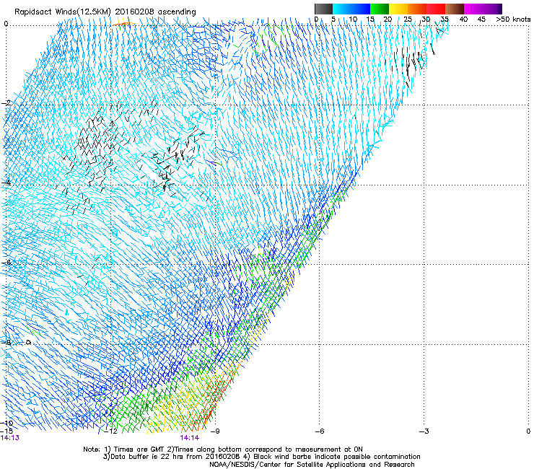Click the green 15-20 knots color segment
This screenshot has height=469, width=534.
click(380, 9)
